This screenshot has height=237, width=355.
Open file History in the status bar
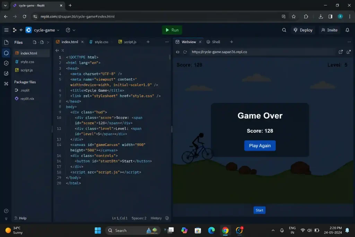click(x=156, y=218)
